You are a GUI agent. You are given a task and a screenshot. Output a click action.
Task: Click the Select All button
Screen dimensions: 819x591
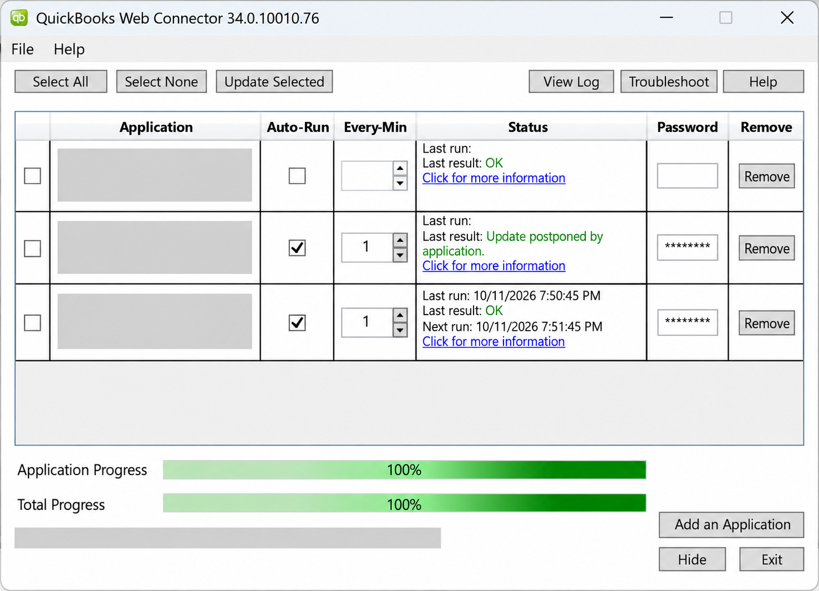click(61, 82)
